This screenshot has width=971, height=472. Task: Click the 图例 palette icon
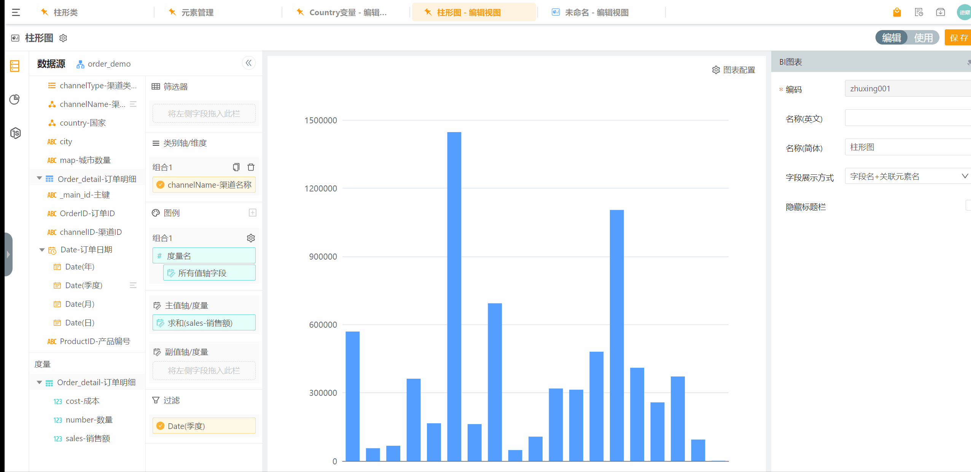[156, 213]
